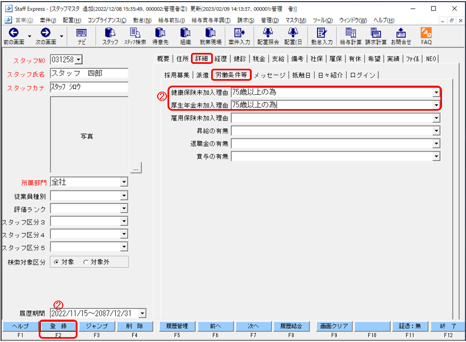The image size is (466, 342).
Task: Open the 従業員種別 dropdown
Action: pos(124,195)
